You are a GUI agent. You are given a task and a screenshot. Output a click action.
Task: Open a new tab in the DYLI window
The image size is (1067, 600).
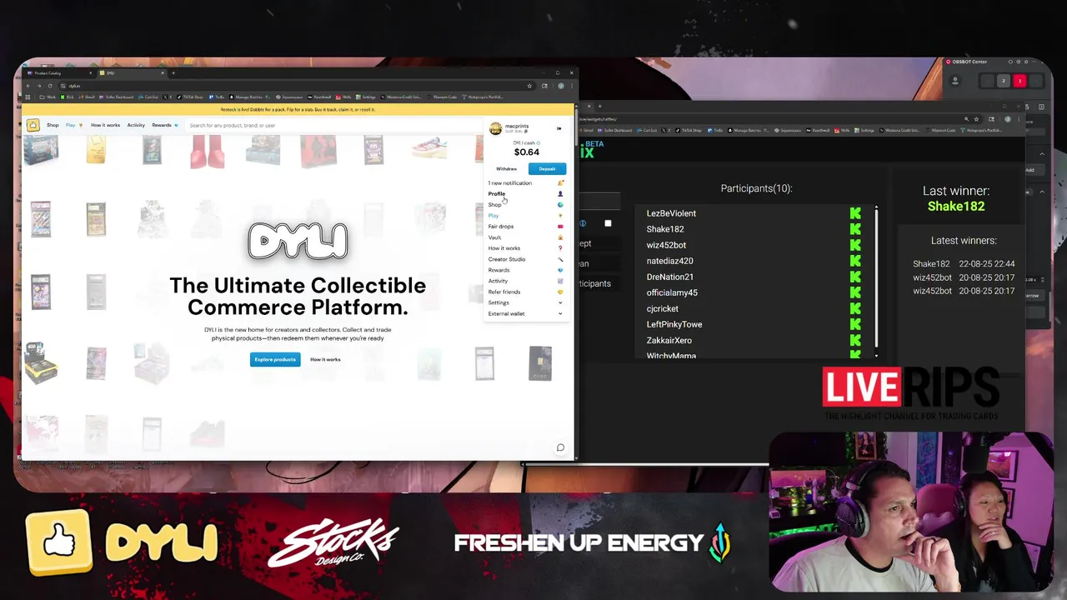point(173,72)
